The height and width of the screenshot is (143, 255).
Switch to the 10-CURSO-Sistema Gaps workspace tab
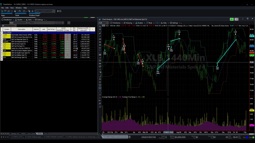tap(33, 137)
